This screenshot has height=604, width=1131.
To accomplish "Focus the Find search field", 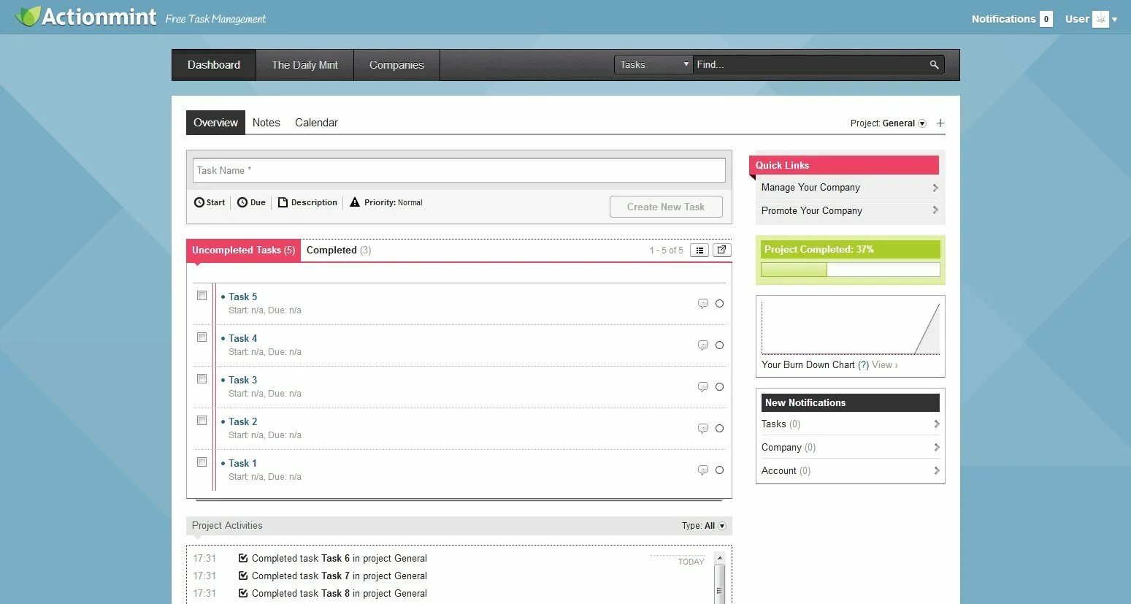I will coord(810,65).
